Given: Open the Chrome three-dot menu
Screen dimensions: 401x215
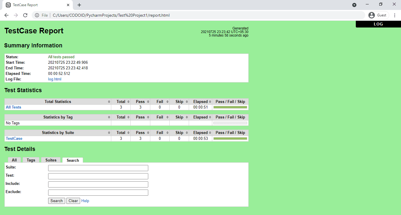Looking at the screenshot, I should (x=395, y=15).
